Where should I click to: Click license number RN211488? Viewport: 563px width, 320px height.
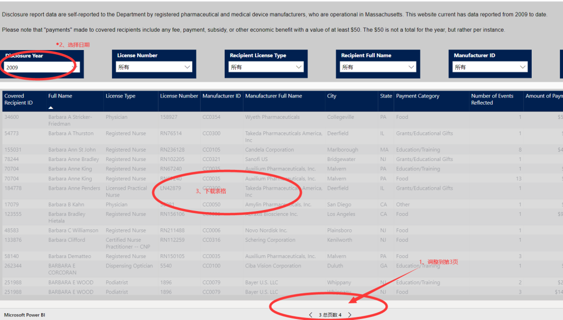pyautogui.click(x=172, y=230)
